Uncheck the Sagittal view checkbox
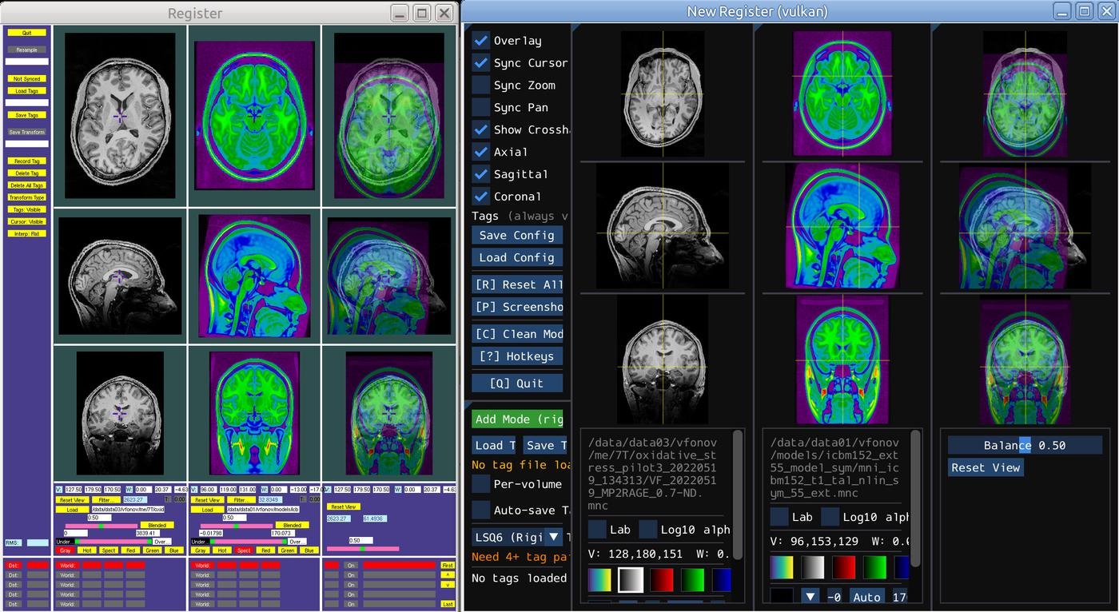1119x612 pixels. 481,174
